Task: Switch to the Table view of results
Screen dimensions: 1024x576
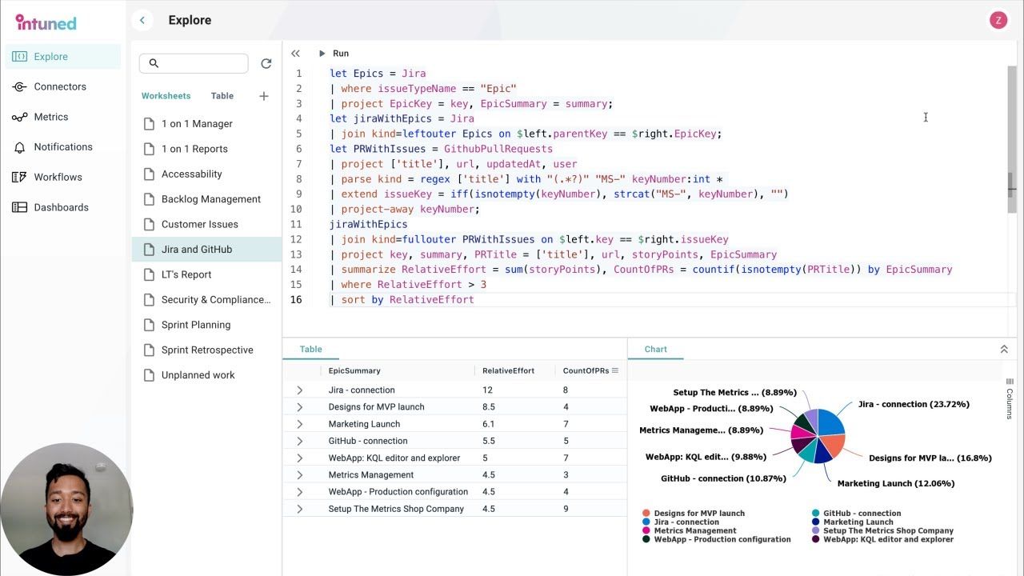Action: [310, 349]
